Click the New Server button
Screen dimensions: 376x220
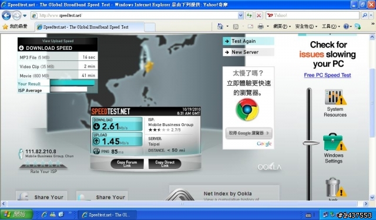coord(249,52)
